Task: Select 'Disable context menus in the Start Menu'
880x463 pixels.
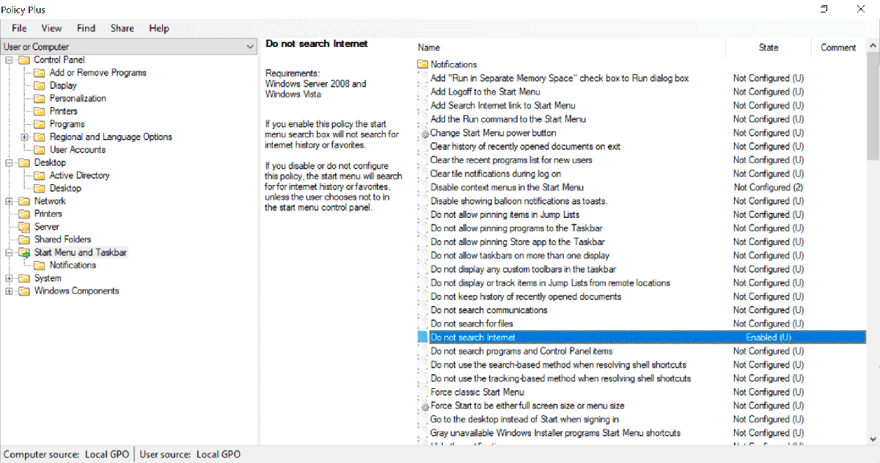Action: coord(507,187)
